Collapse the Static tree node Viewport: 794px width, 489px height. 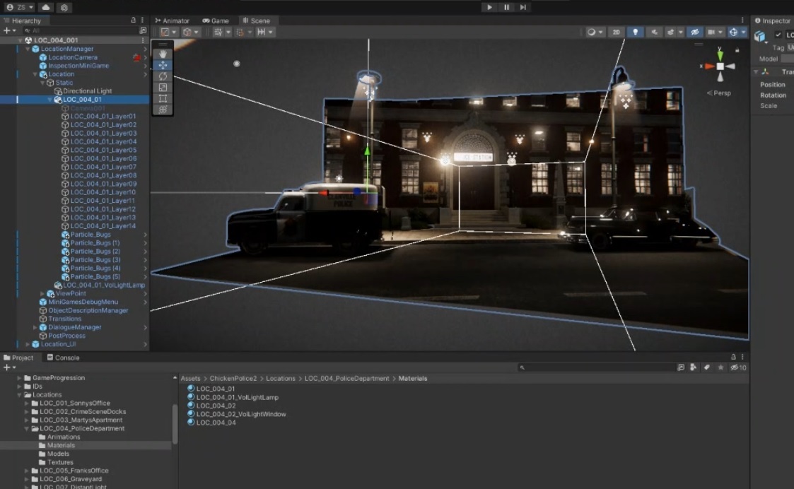42,83
